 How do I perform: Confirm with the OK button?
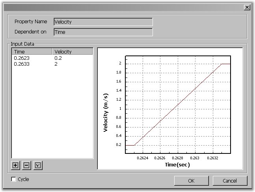click(191, 181)
